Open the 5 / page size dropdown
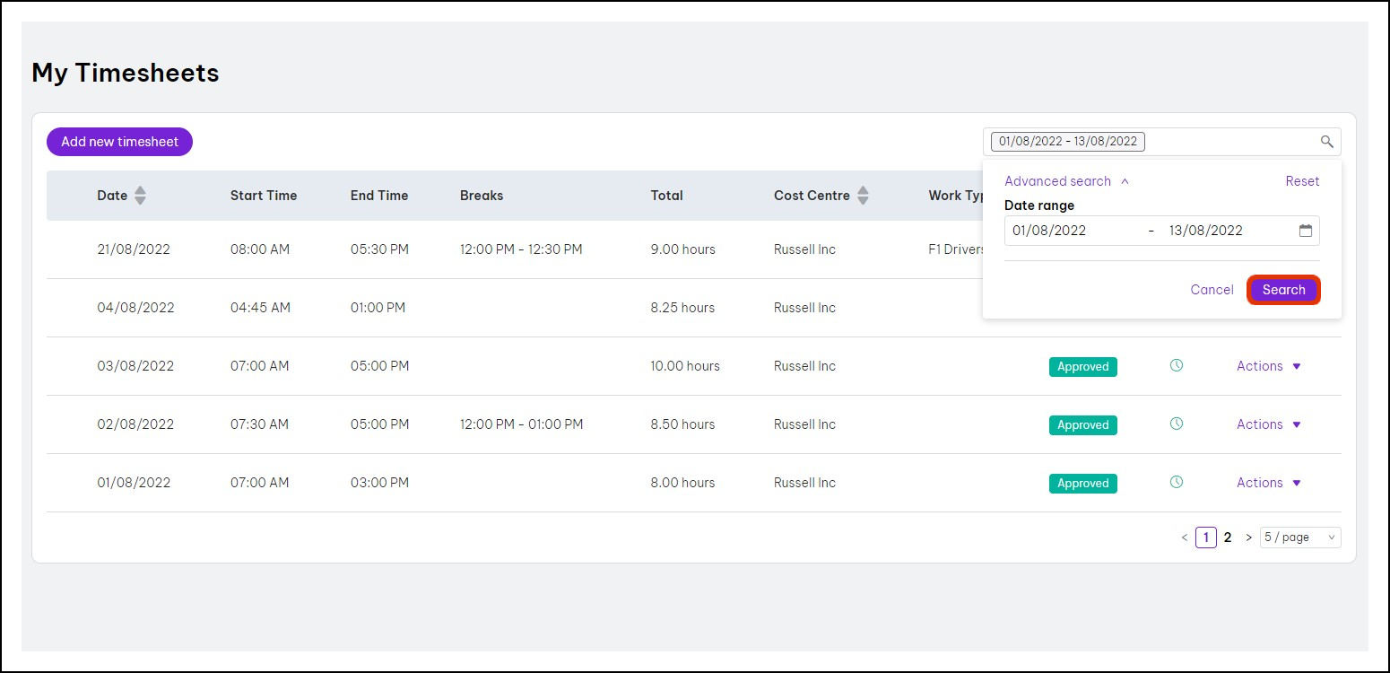Image resolution: width=1390 pixels, height=673 pixels. point(1299,538)
